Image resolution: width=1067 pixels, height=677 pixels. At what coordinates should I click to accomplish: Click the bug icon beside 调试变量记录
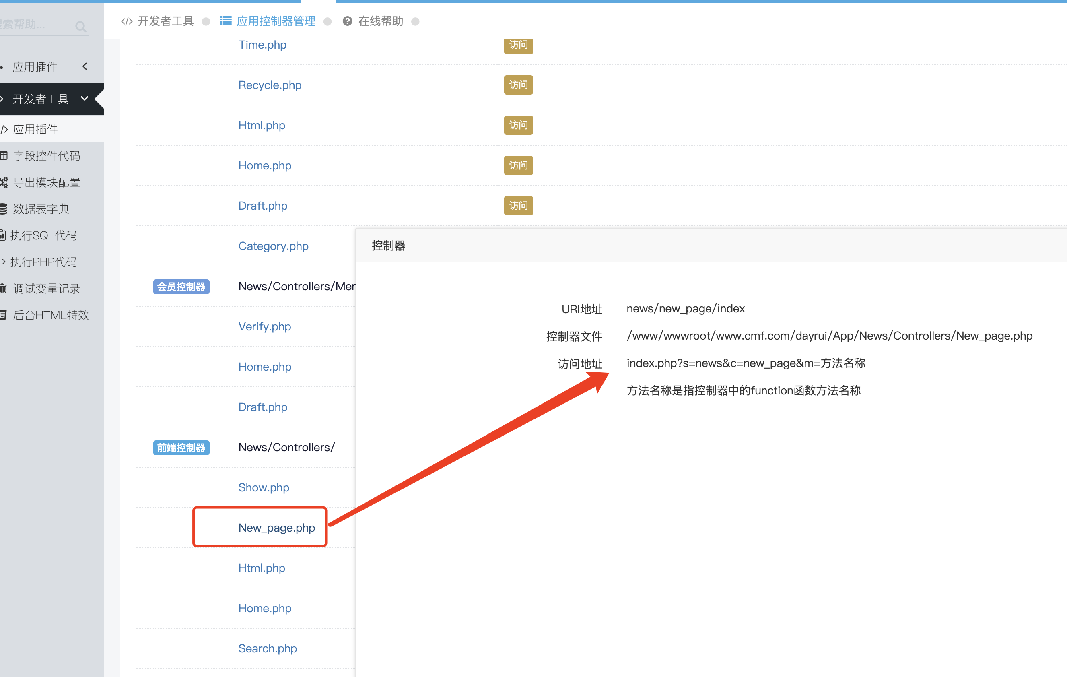tap(4, 289)
